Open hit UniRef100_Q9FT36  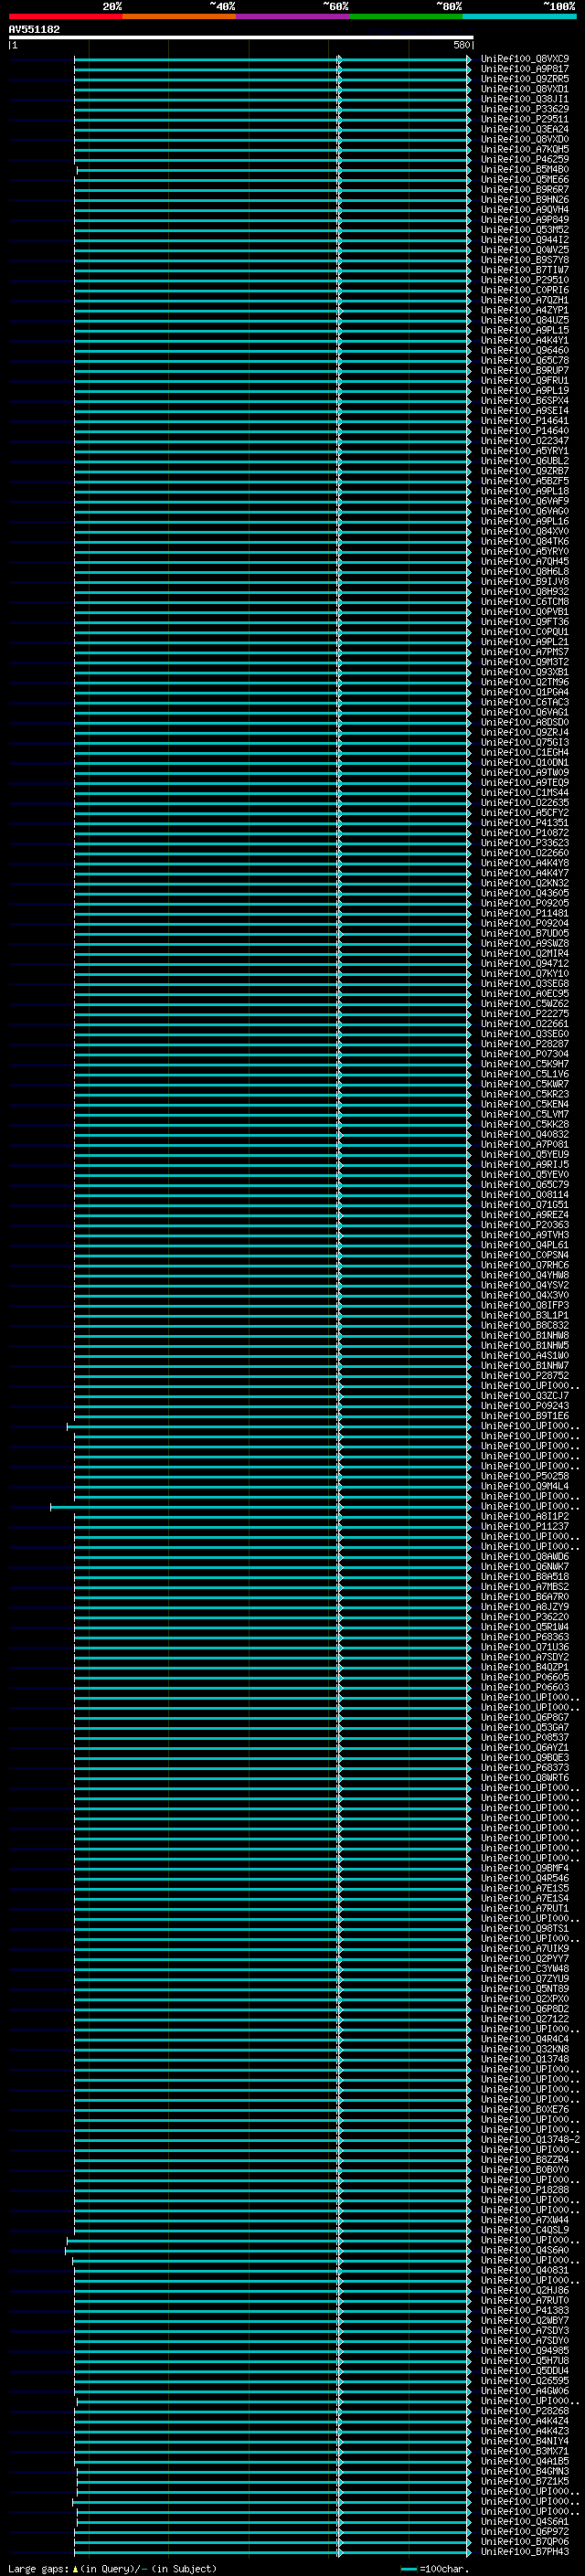pos(524,622)
